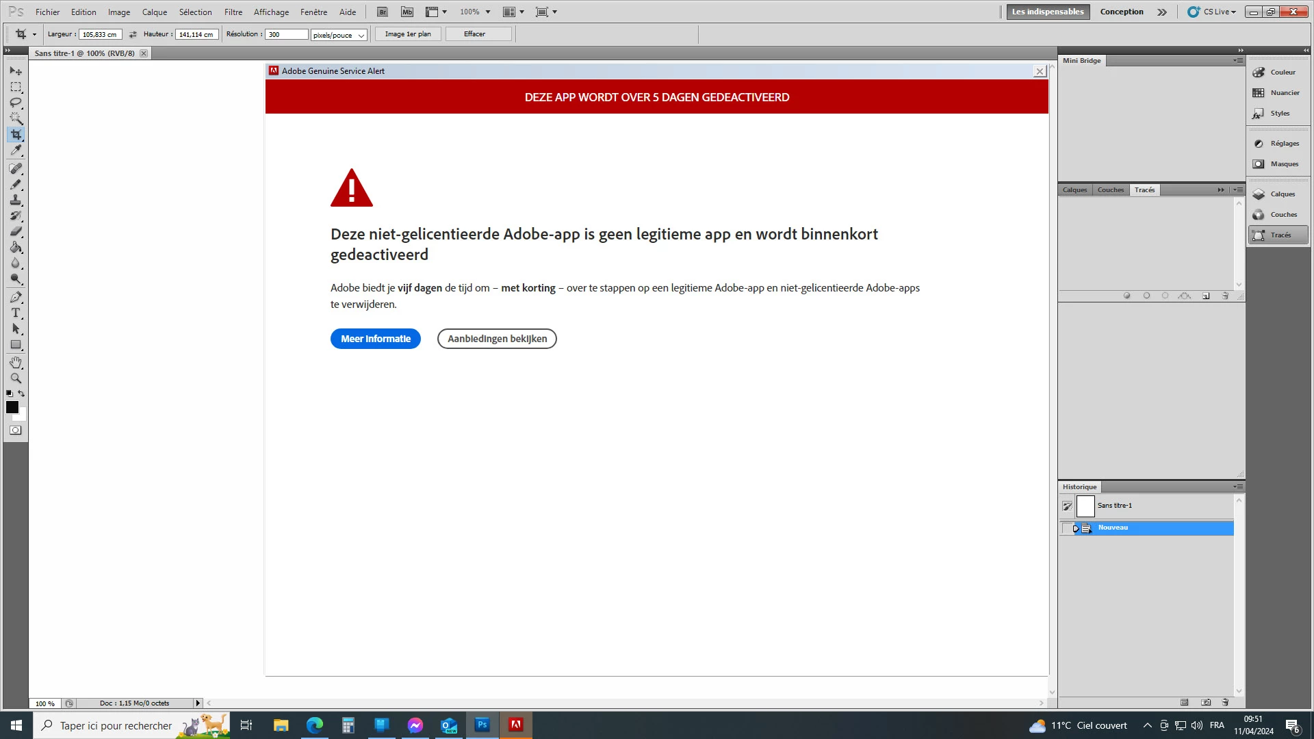Swap foreground and background colors

click(22, 393)
